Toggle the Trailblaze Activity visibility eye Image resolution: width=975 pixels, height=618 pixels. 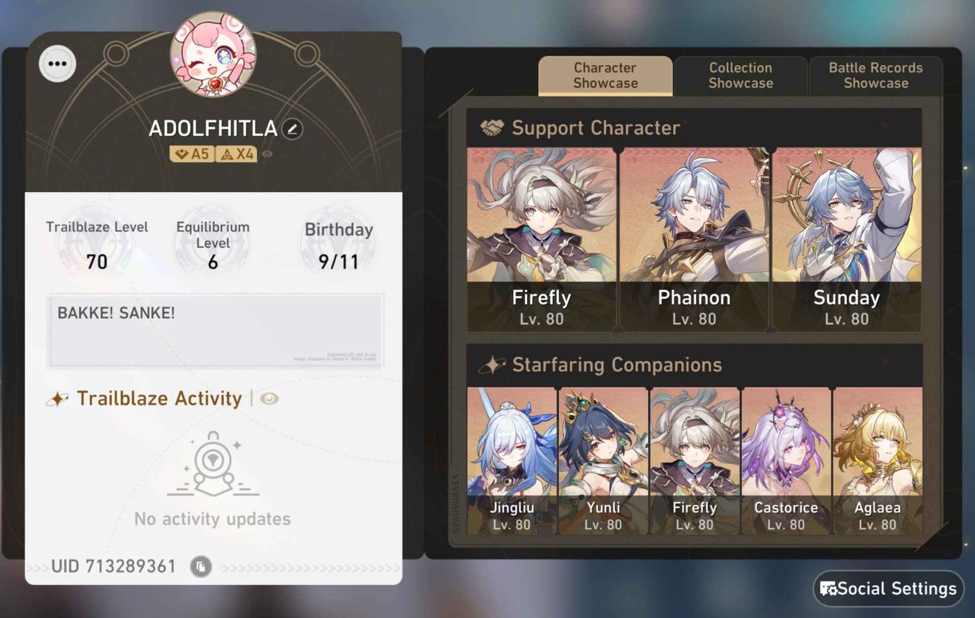tap(269, 399)
